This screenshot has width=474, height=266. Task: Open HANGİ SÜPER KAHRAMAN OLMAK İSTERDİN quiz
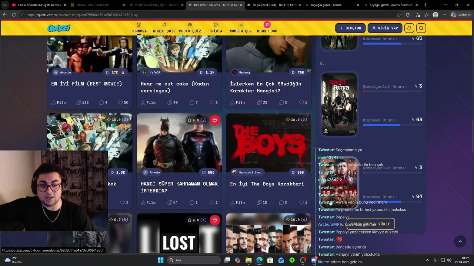pyautogui.click(x=179, y=187)
